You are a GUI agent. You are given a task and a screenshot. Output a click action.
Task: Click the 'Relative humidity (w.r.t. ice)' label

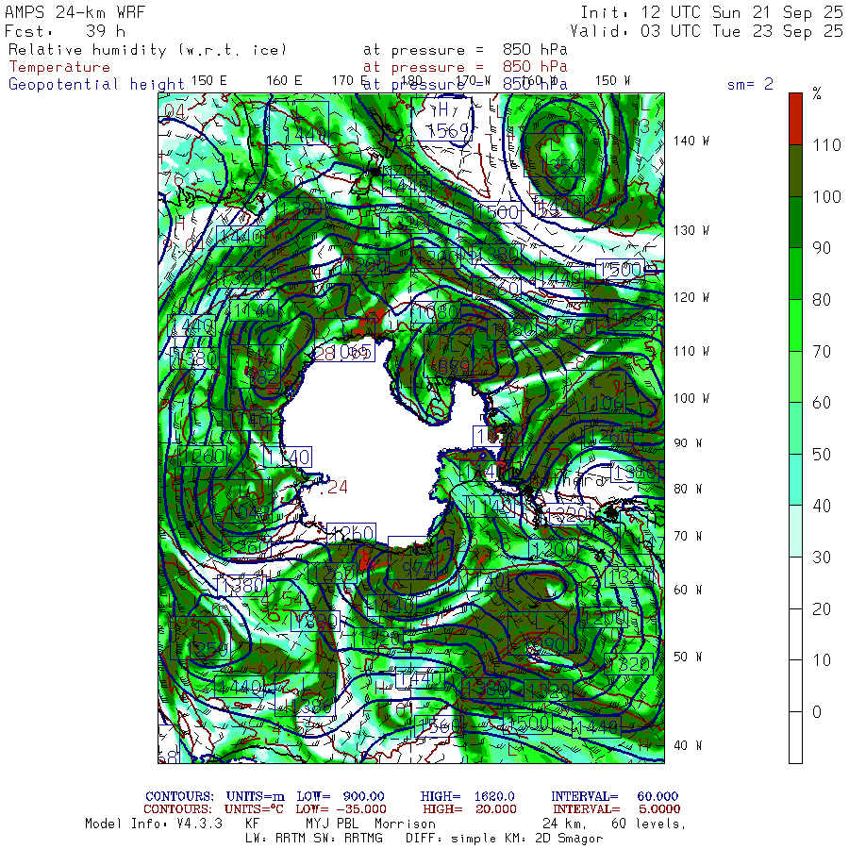pos(147,50)
